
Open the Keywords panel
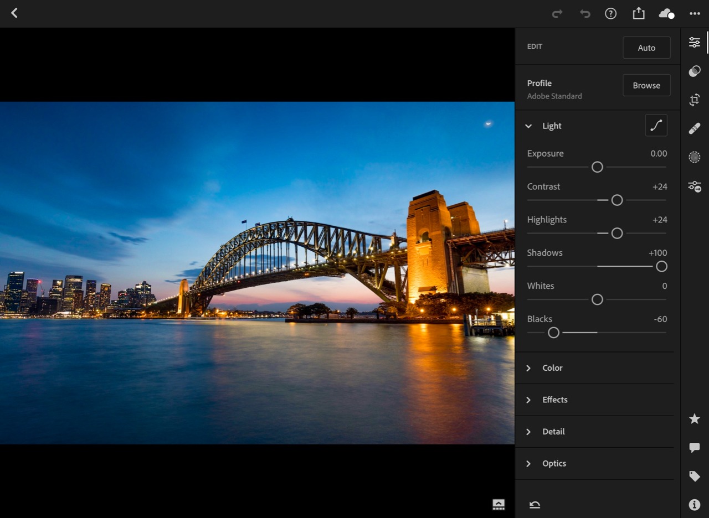coord(695,476)
